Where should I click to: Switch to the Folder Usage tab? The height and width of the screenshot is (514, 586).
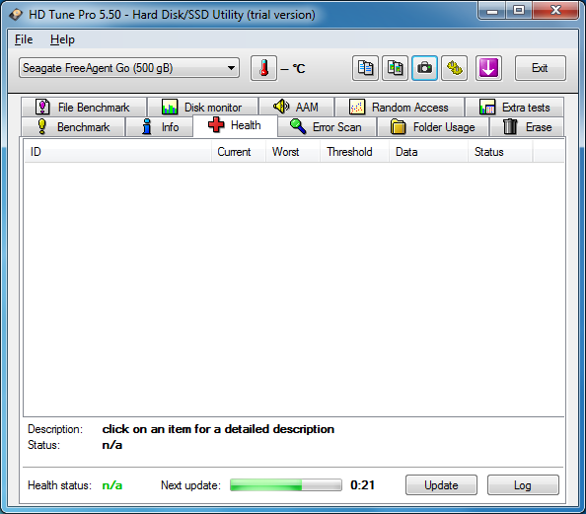tap(433, 127)
